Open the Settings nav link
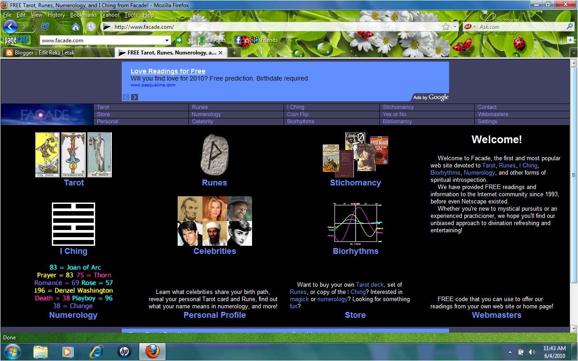 (487, 122)
